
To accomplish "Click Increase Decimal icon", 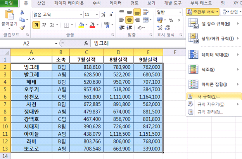I will pos(160,28).
